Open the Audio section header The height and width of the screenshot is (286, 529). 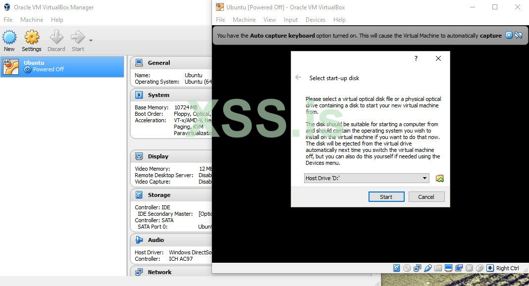click(x=156, y=240)
